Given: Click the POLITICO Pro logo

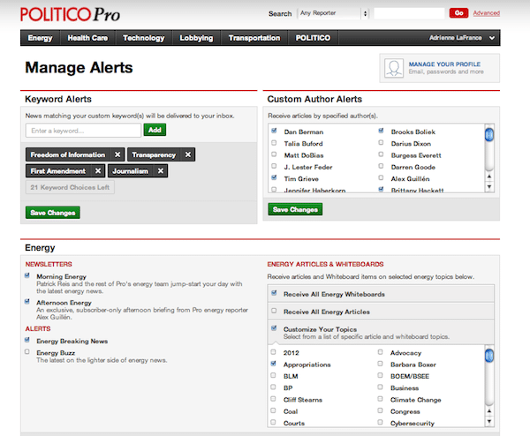Looking at the screenshot, I should [x=71, y=14].
